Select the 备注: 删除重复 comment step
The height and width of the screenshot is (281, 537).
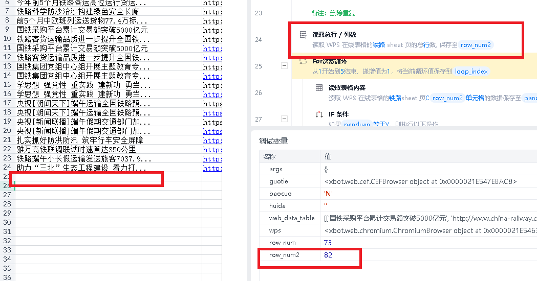333,13
